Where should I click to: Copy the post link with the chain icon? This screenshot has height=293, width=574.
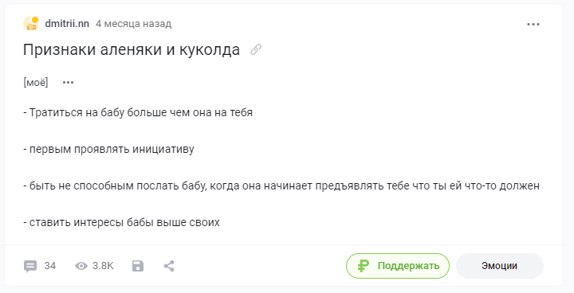[256, 49]
